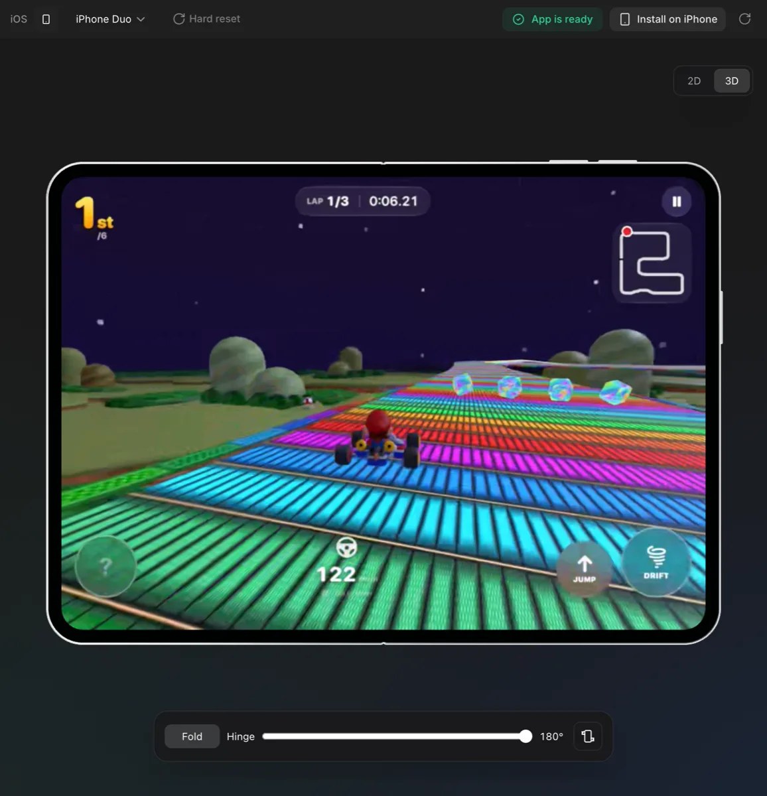Click Install on iPhone button

667,19
